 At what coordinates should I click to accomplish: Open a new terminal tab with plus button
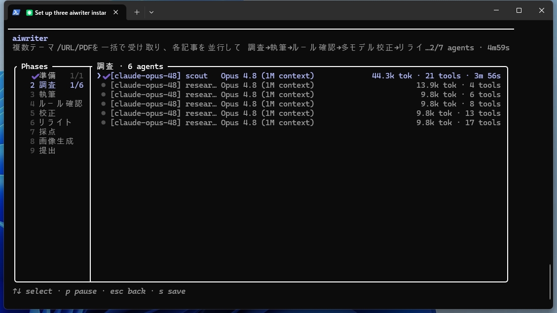pyautogui.click(x=137, y=12)
